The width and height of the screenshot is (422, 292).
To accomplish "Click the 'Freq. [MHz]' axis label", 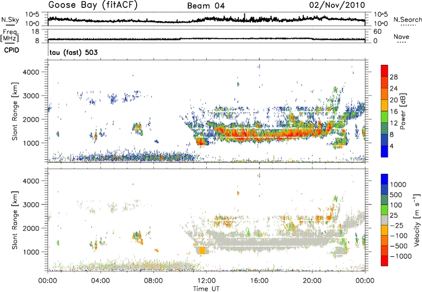I will pos(9,35).
